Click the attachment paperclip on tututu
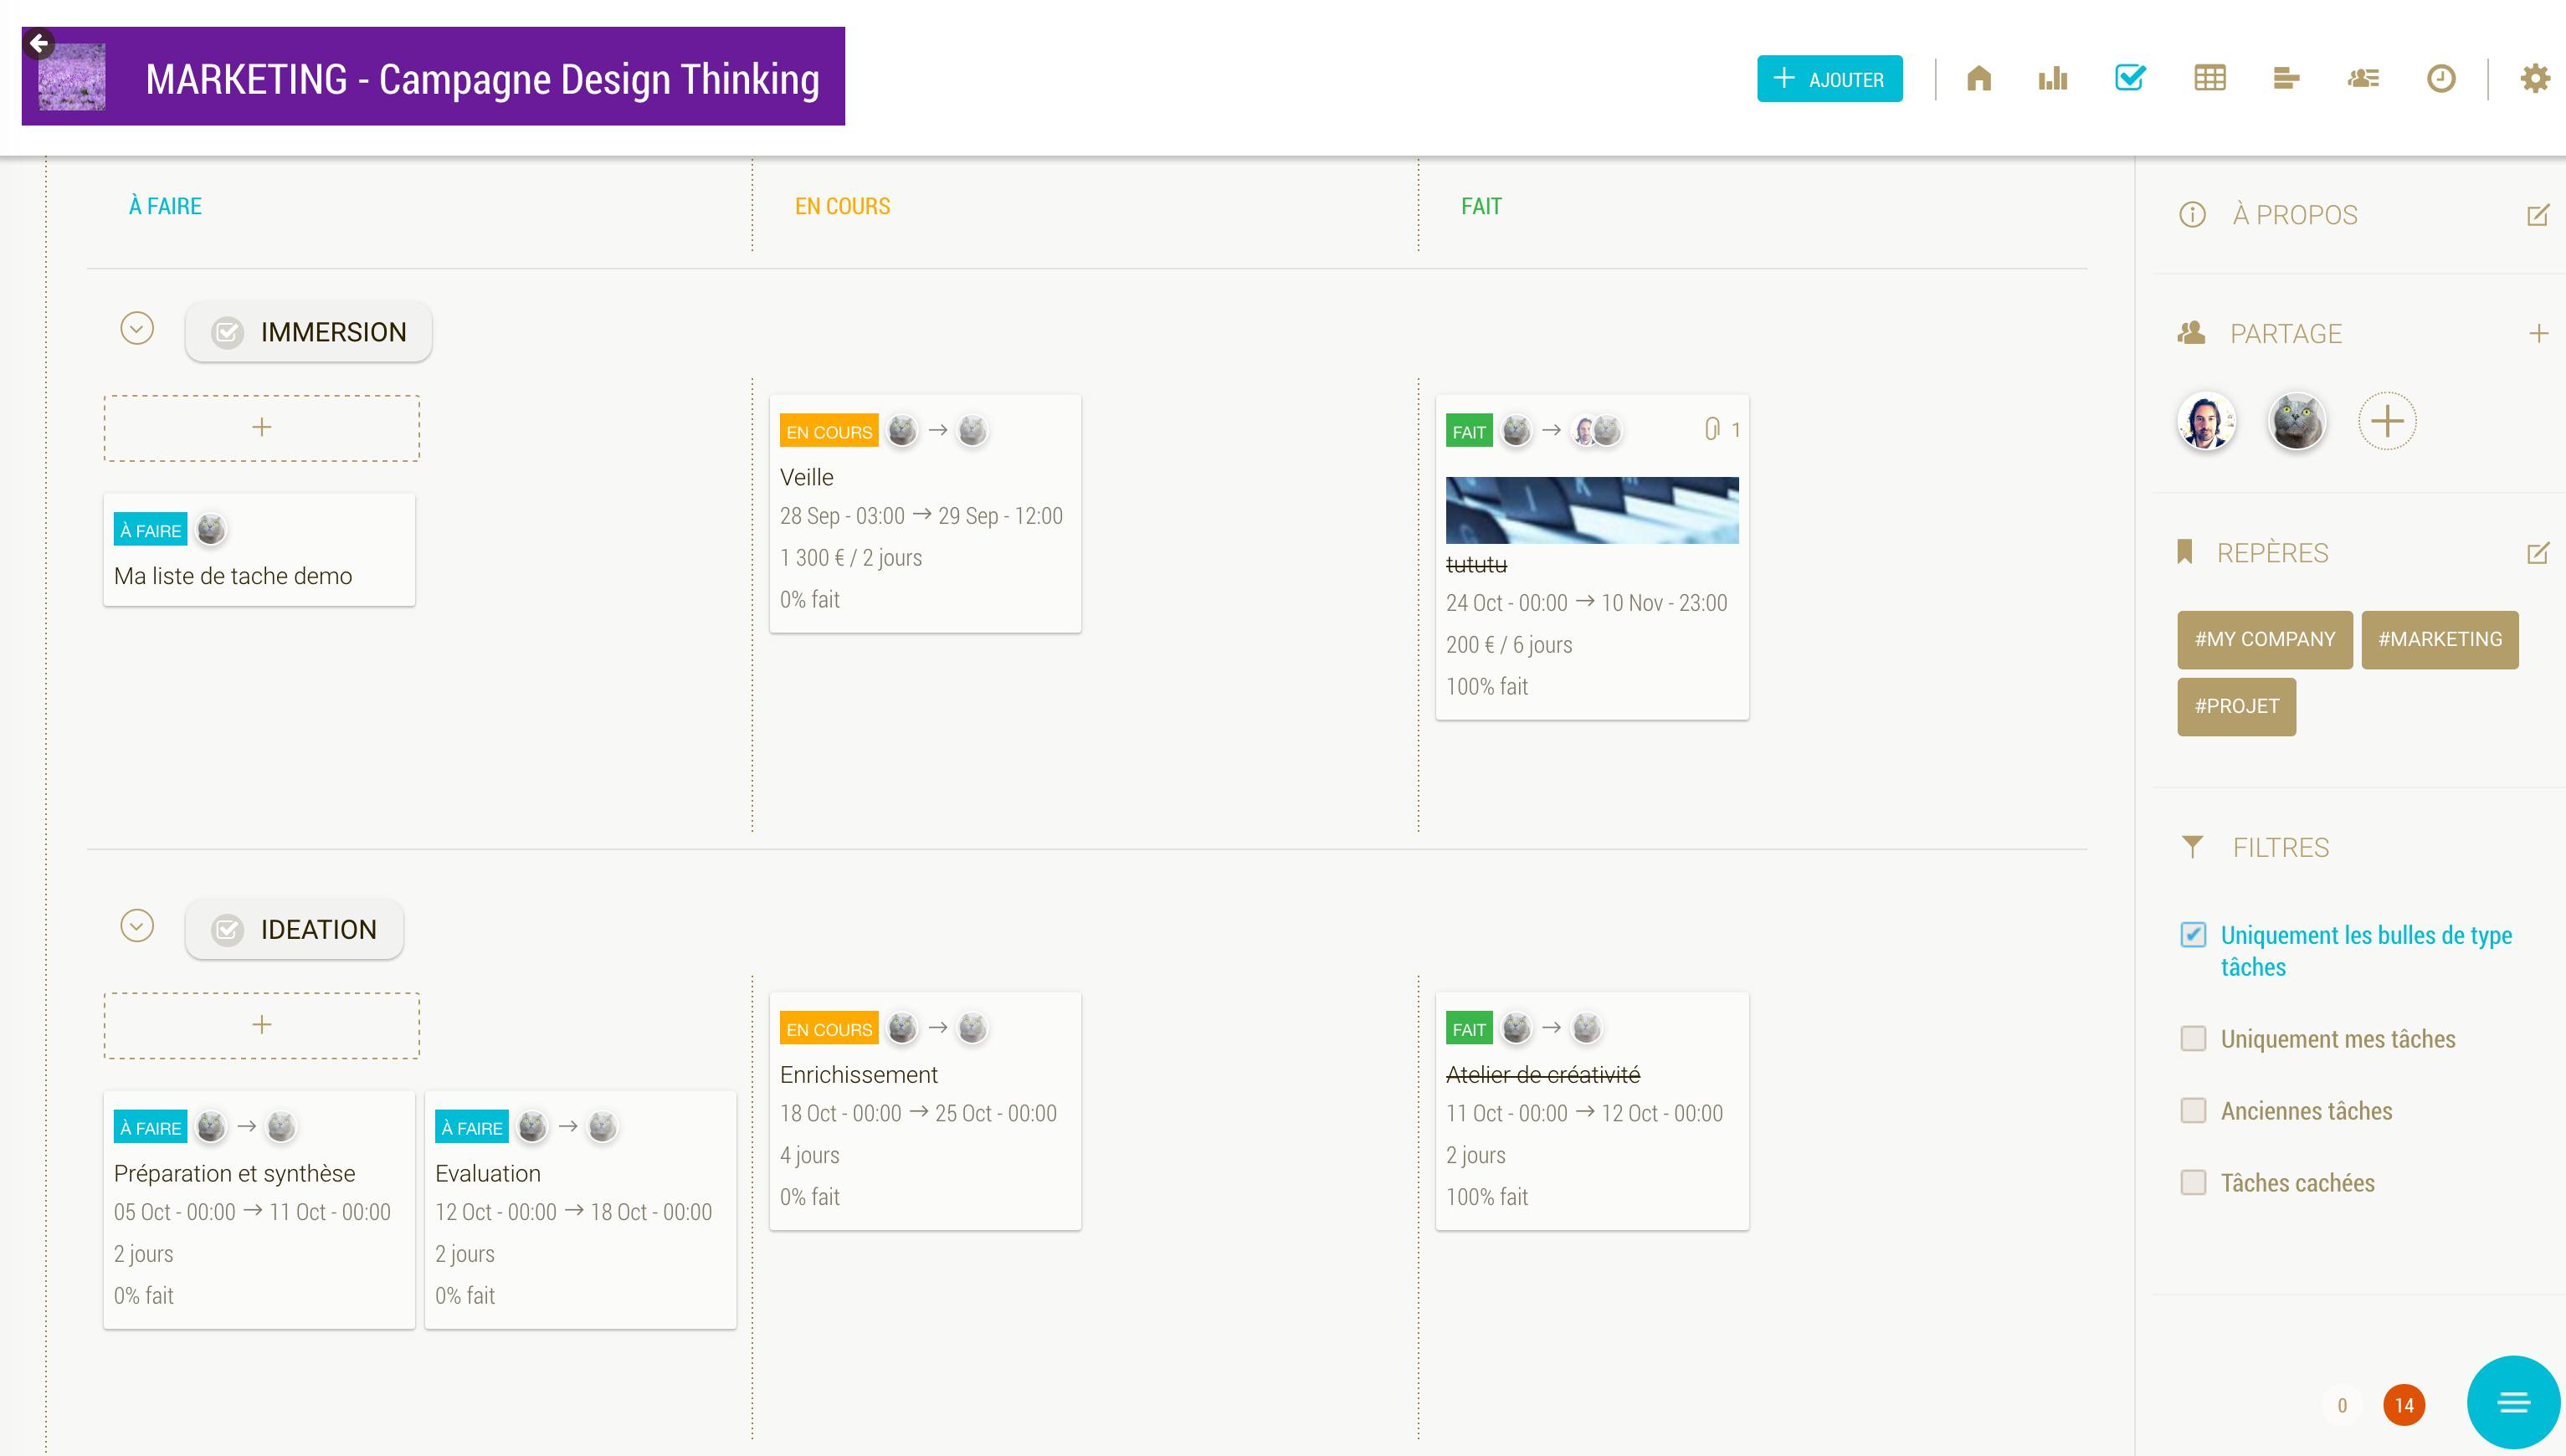Viewport: 2566px width, 1456px height. pyautogui.click(x=1711, y=430)
